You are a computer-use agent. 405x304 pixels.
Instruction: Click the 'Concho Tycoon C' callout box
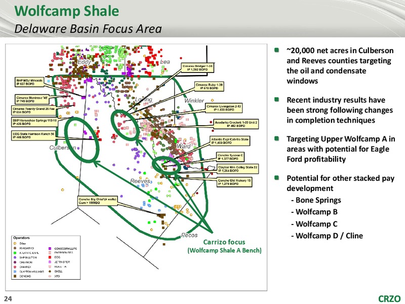230,157
